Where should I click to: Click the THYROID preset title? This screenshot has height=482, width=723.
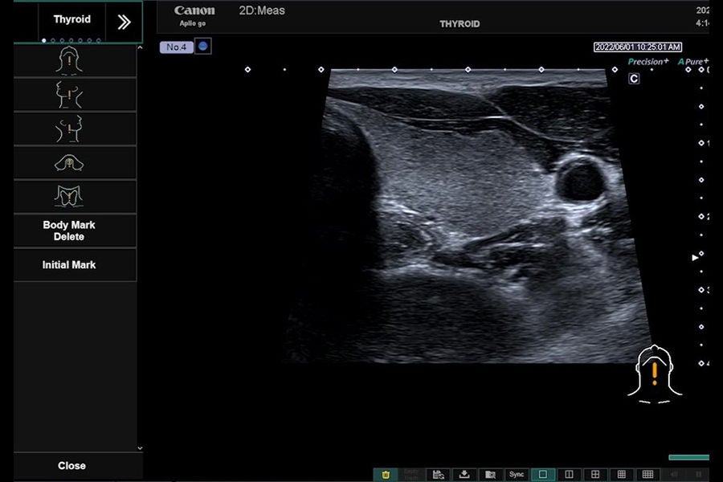pos(460,24)
